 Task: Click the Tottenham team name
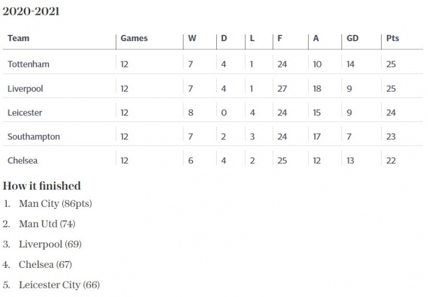(29, 64)
